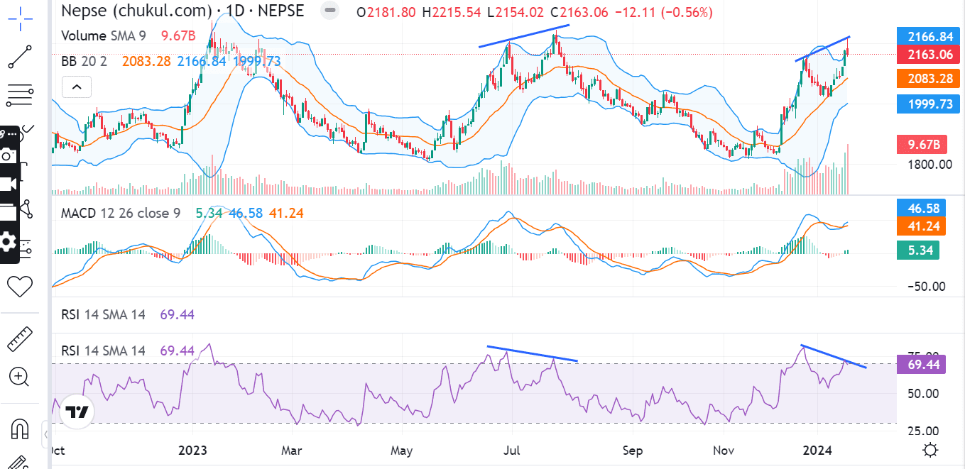The image size is (965, 469).
Task: Click the Nepse (chukul.com) symbol title
Action: click(x=136, y=11)
